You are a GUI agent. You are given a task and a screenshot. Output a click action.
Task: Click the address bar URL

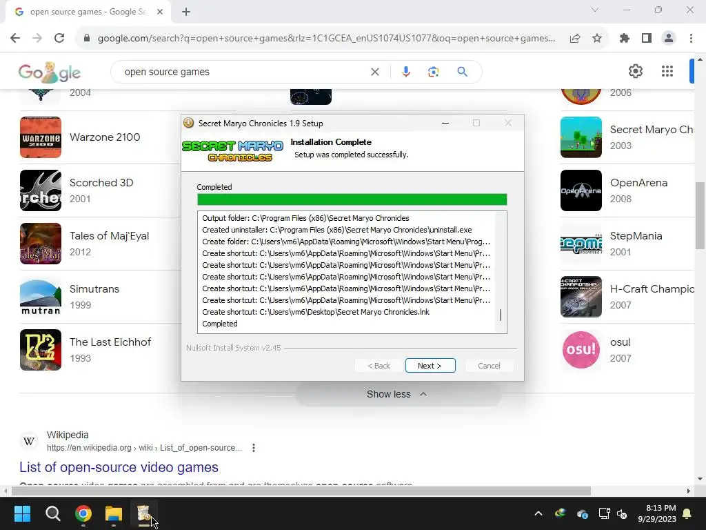(326, 39)
